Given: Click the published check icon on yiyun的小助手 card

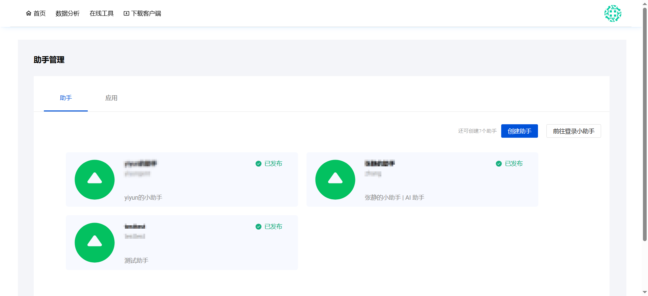Looking at the screenshot, I should tap(259, 164).
